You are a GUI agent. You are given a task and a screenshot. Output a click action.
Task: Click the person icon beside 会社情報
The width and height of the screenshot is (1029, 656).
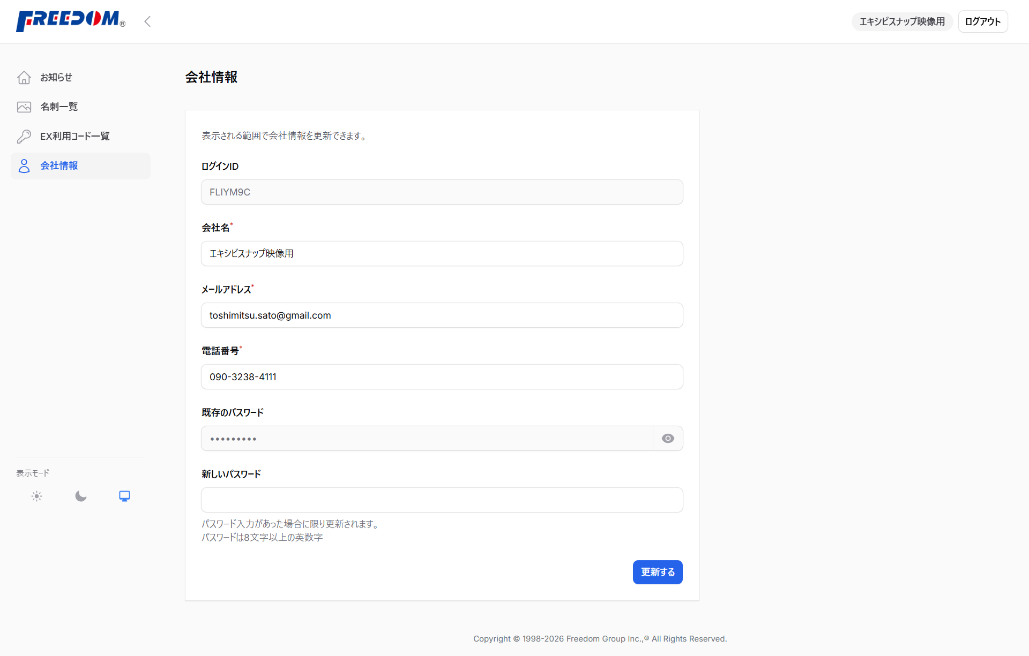coord(24,166)
